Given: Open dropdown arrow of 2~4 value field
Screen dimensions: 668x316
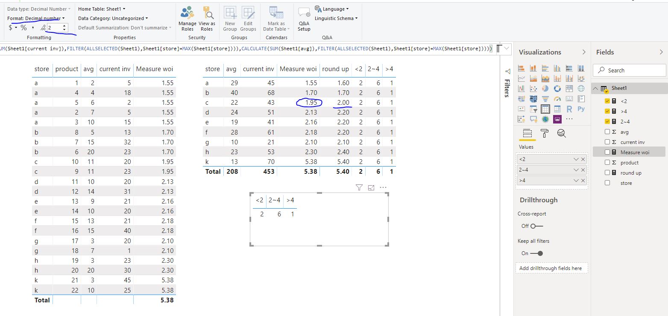Looking at the screenshot, I should (x=576, y=169).
